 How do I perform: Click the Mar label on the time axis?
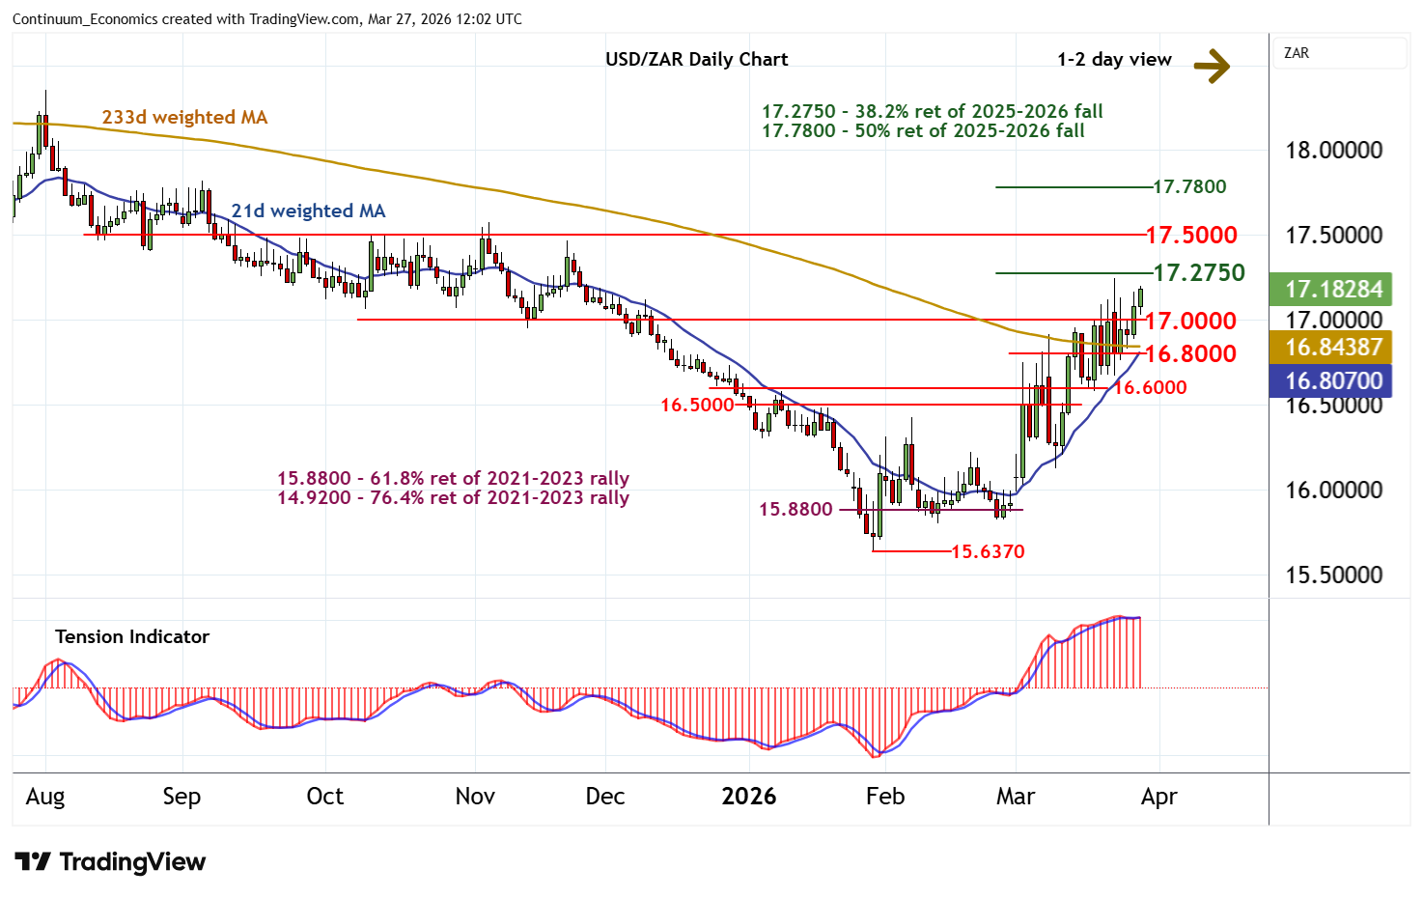click(x=1016, y=797)
